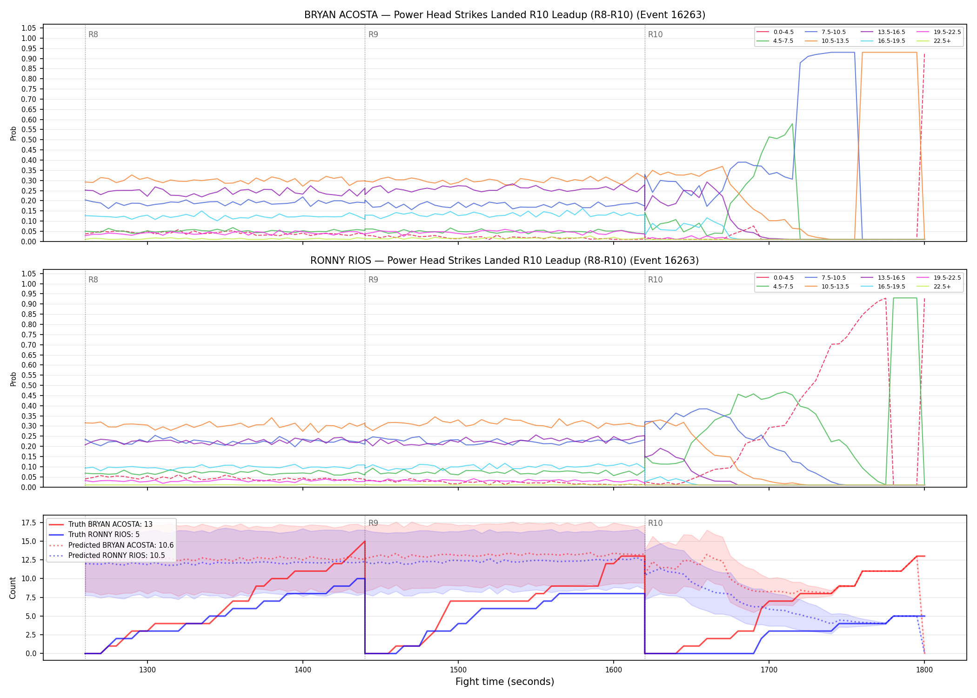The width and height of the screenshot is (977, 698).
Task: Click the RONNY RIOS chart title
Action: pos(505,261)
